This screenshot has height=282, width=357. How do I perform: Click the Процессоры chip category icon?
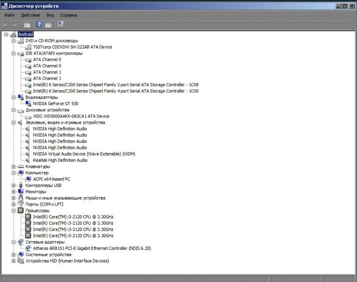coord(21,210)
